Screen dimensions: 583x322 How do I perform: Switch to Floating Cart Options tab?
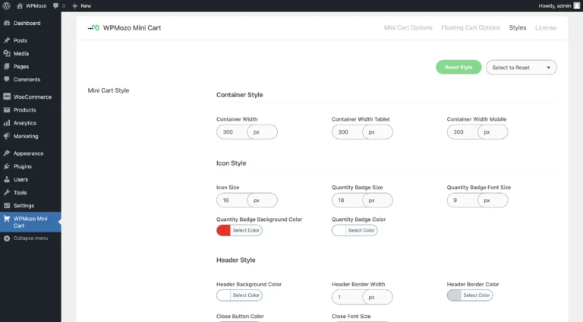[471, 27]
